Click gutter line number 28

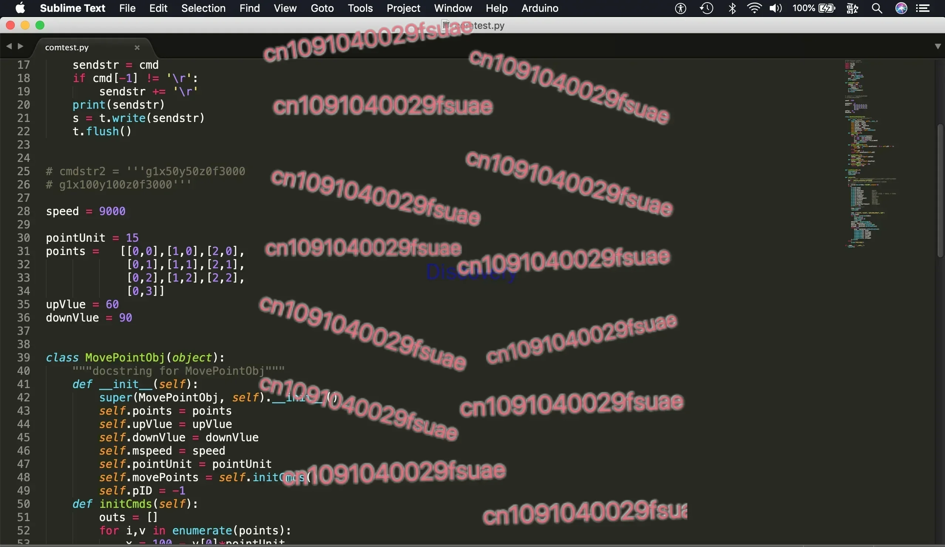point(23,211)
